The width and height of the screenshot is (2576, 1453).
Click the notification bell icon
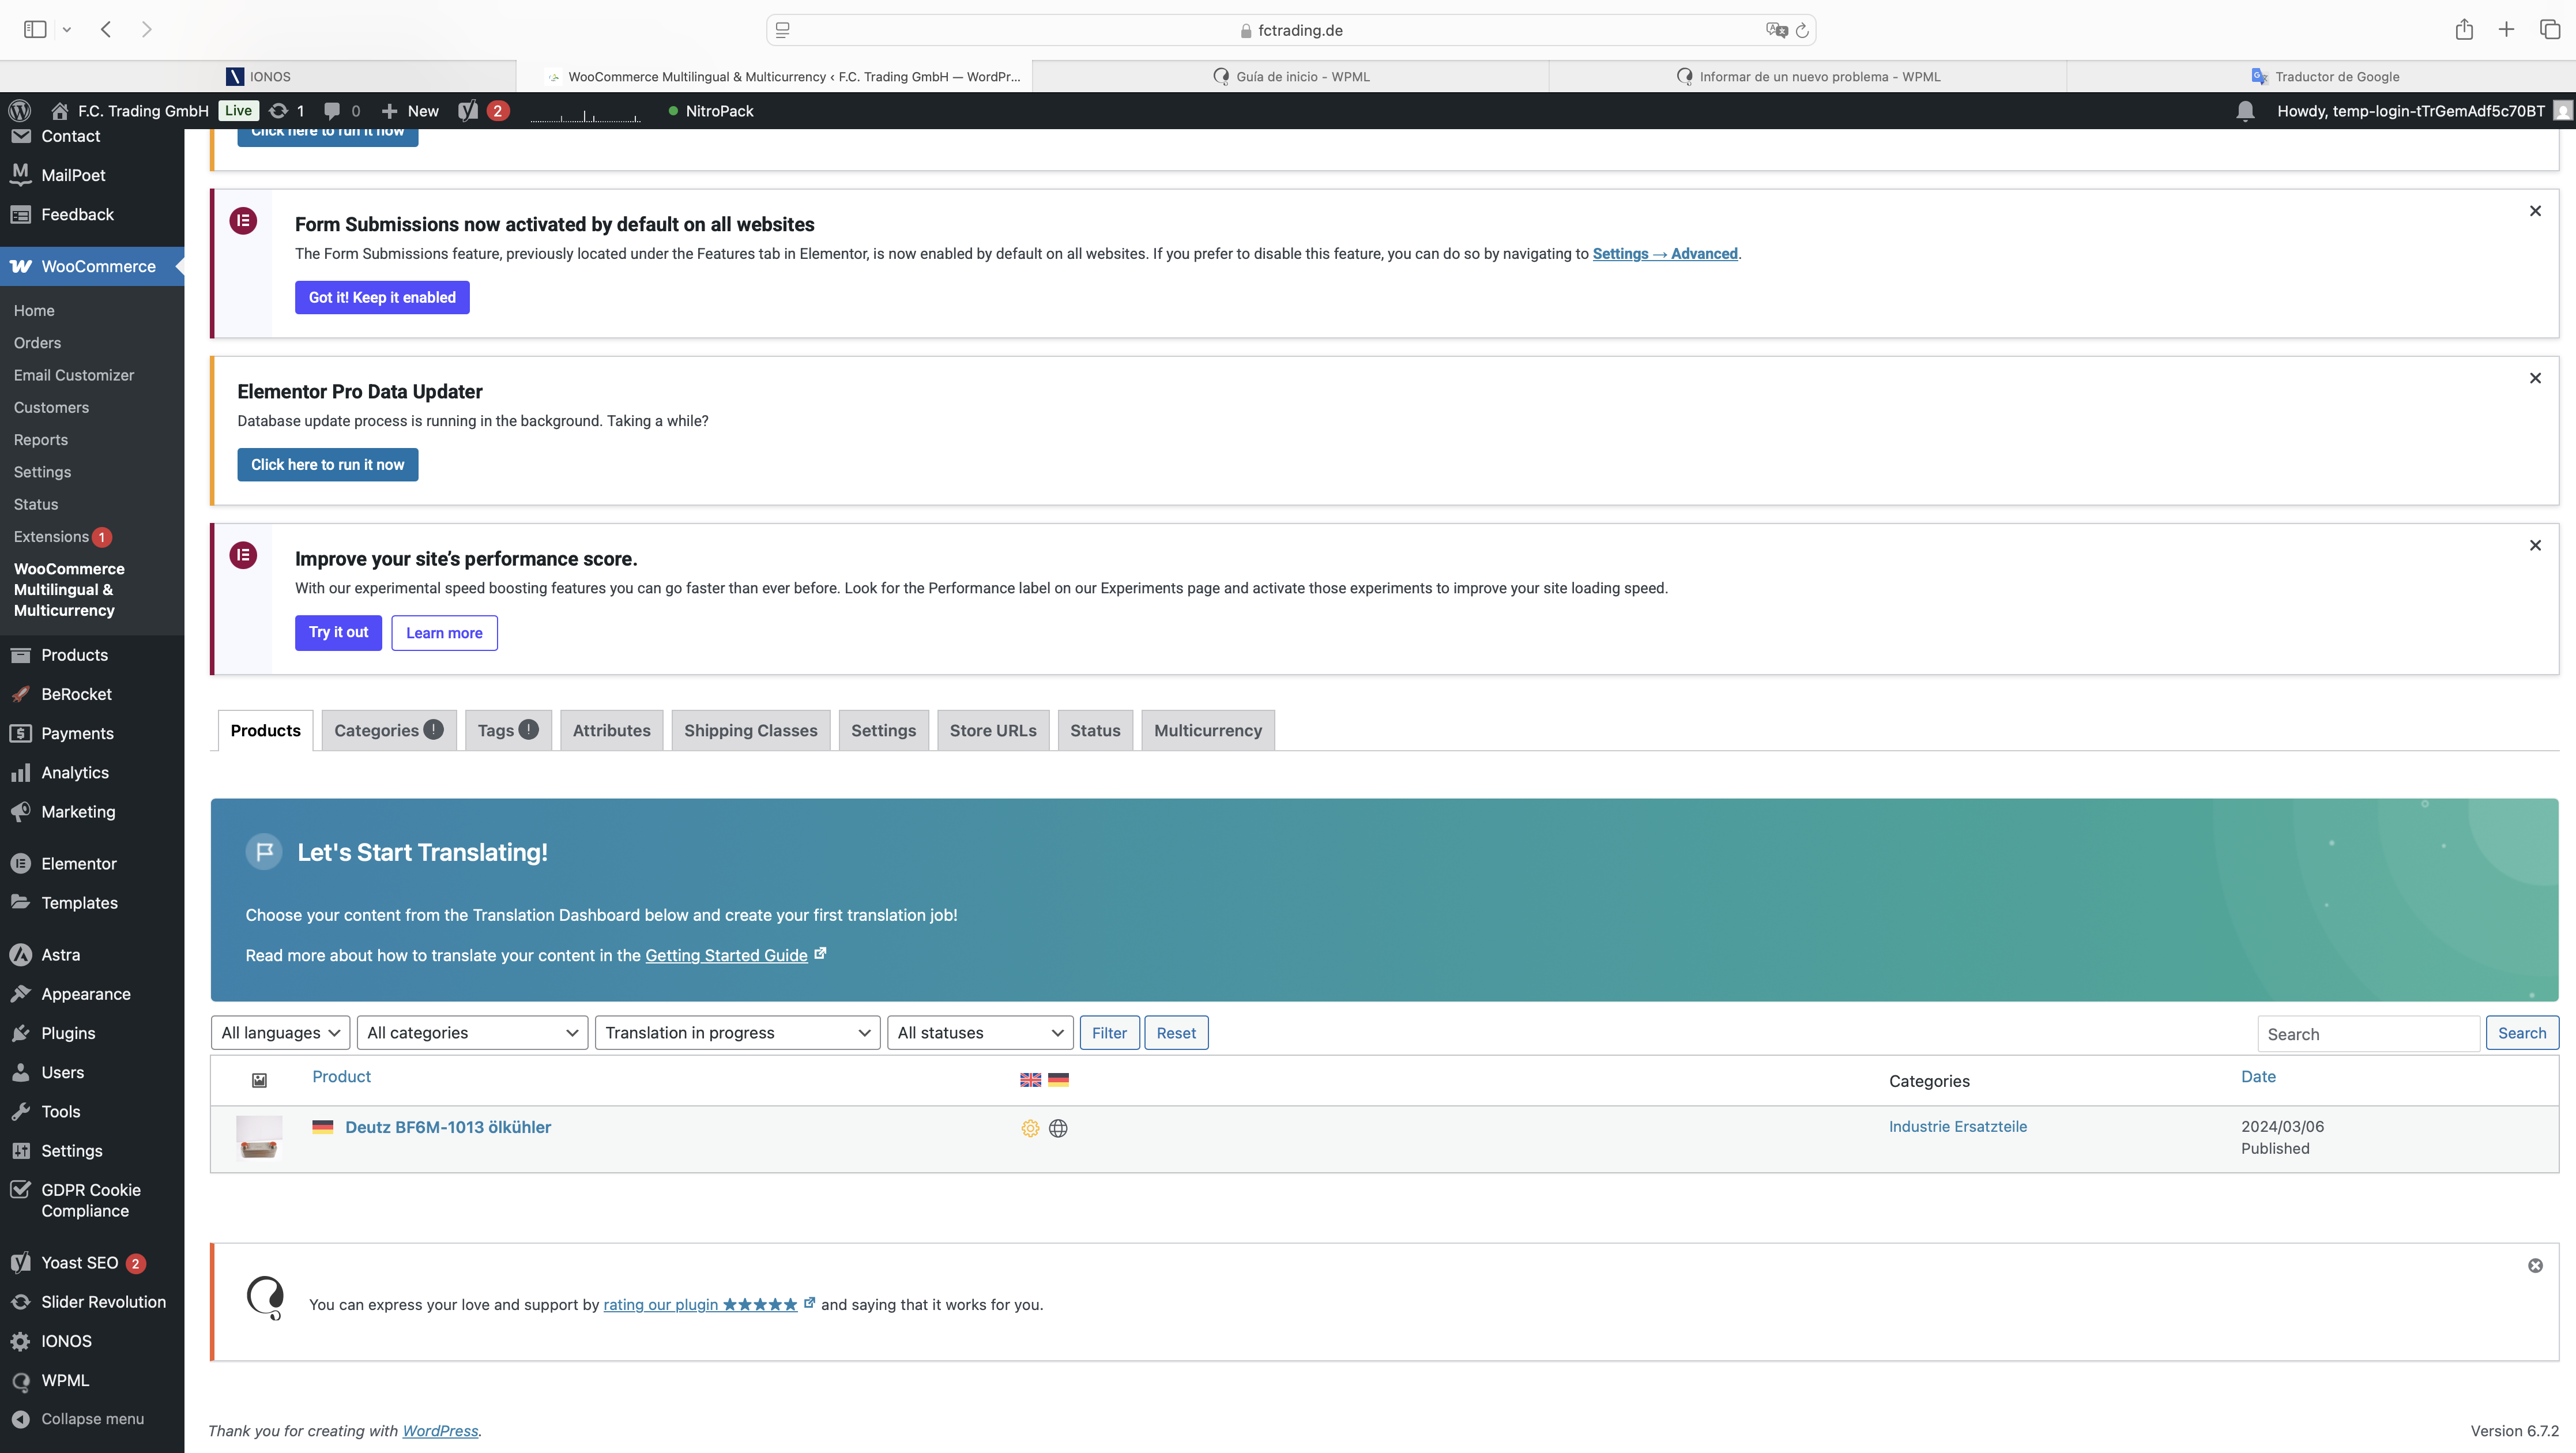[2245, 111]
